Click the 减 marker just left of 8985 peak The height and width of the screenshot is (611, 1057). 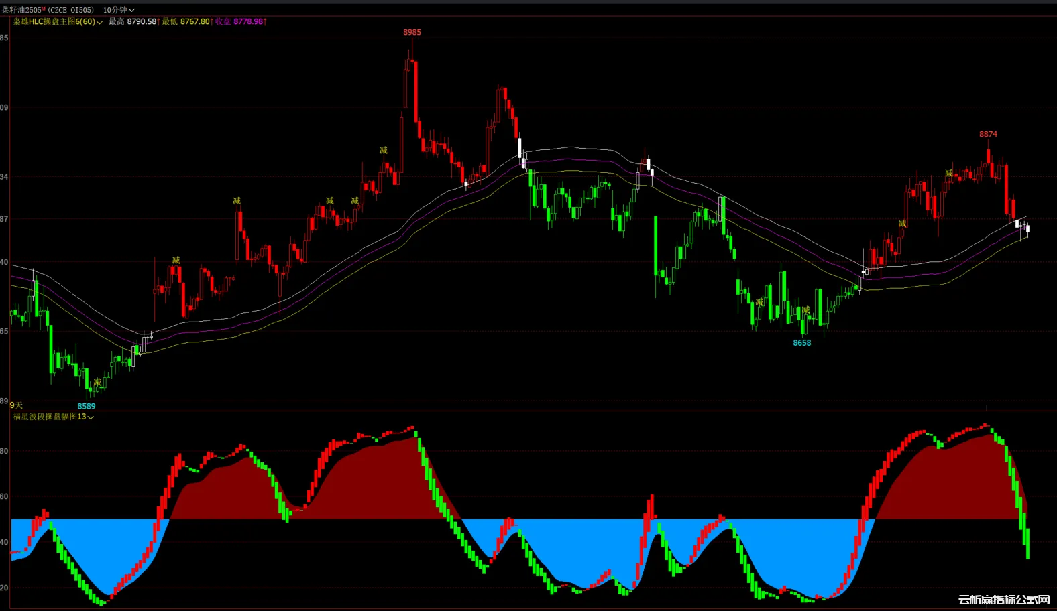click(x=384, y=150)
